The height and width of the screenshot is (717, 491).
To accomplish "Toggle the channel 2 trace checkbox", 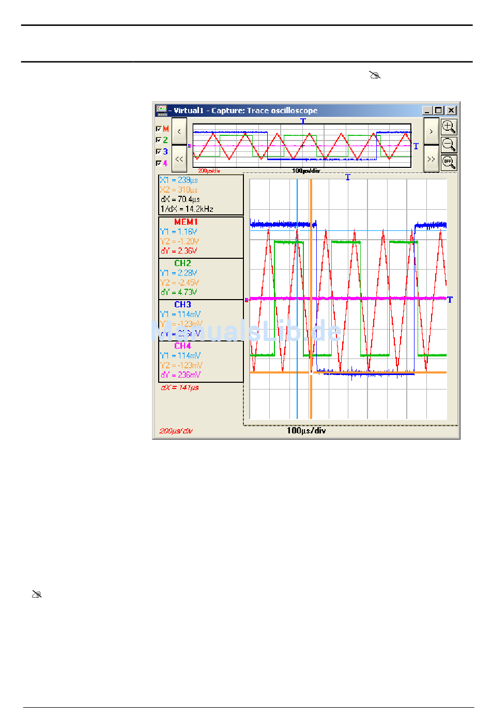I will point(158,140).
